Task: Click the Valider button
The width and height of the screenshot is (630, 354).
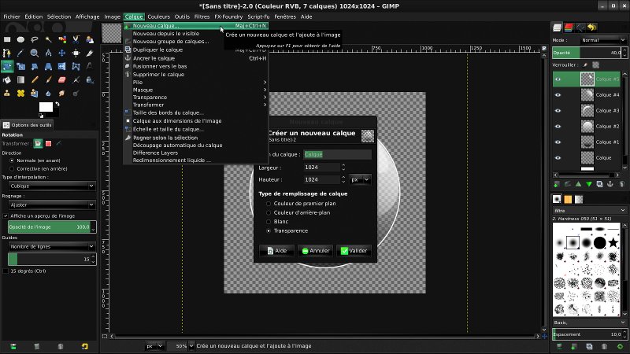Action: [354, 250]
